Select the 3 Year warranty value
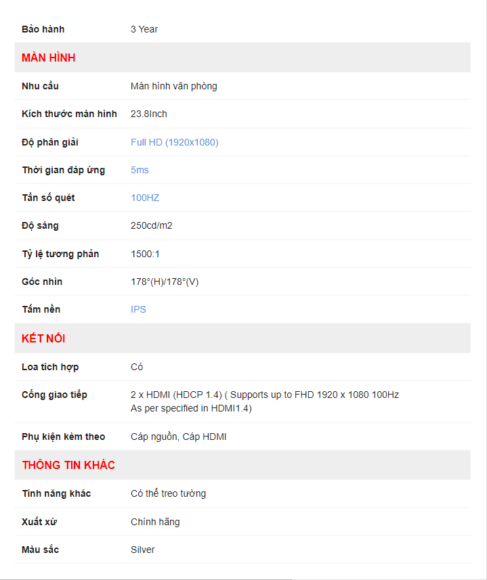 [144, 29]
